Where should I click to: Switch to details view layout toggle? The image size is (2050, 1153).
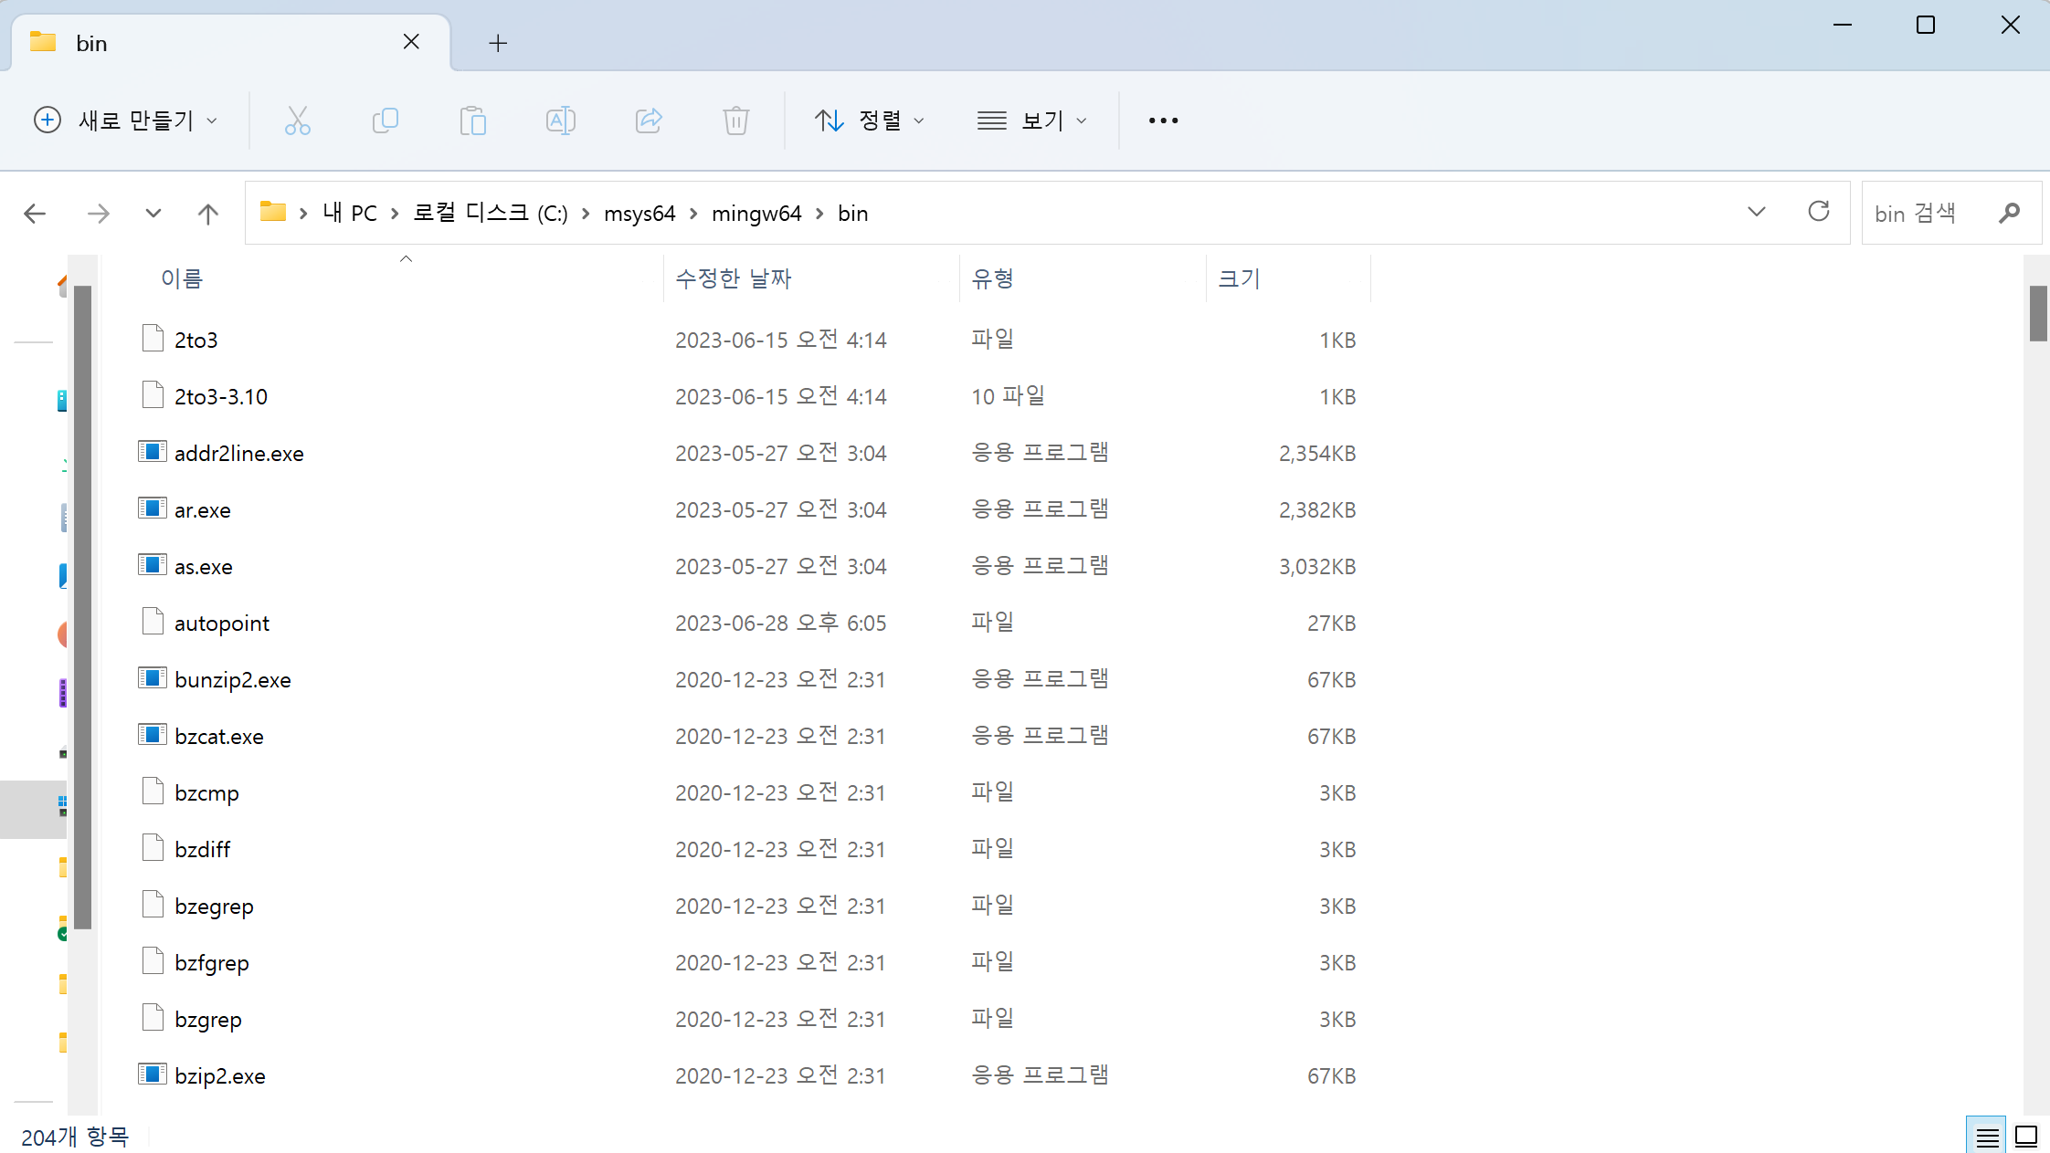(1986, 1137)
